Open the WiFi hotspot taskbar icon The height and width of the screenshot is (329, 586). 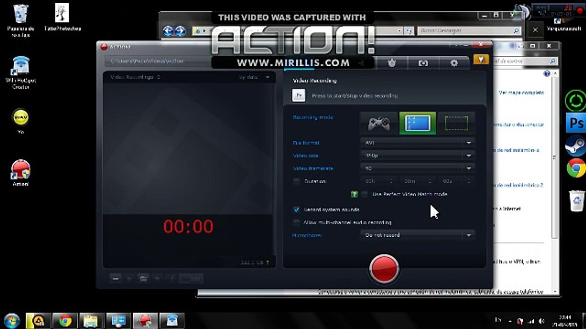172,320
